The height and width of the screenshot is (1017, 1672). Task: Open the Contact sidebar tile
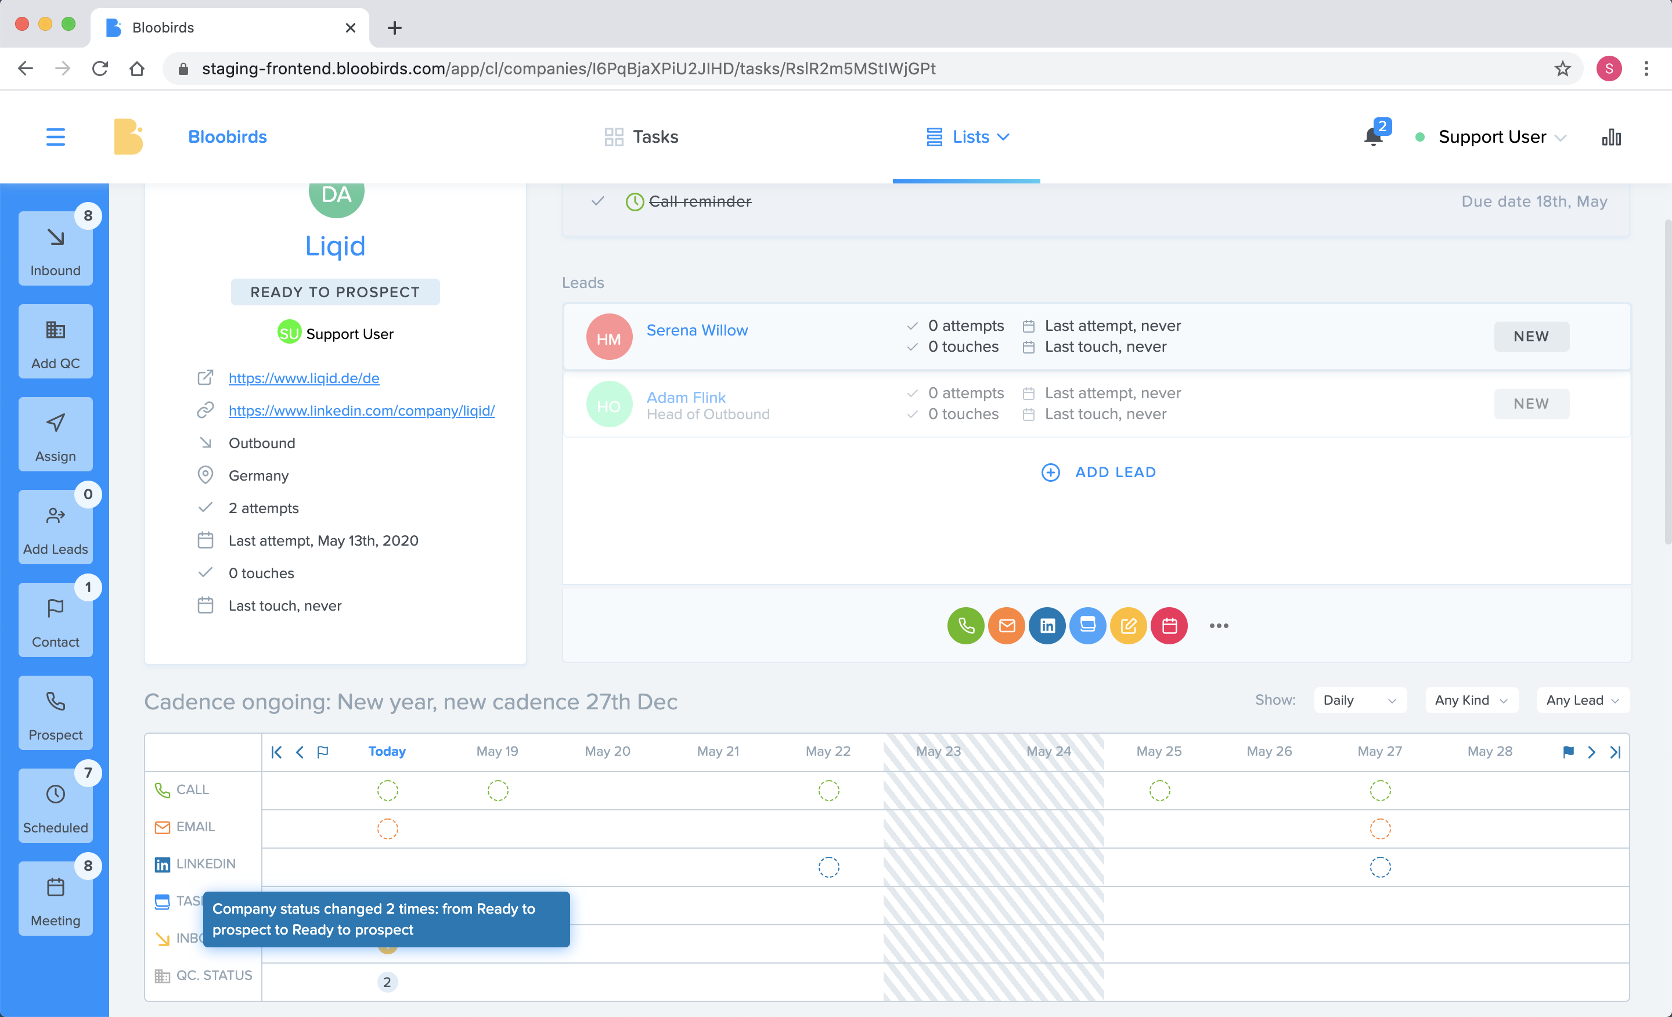[56, 620]
